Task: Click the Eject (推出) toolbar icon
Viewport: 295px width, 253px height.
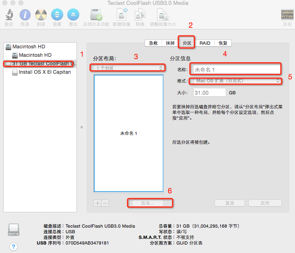Action: (x=73, y=15)
